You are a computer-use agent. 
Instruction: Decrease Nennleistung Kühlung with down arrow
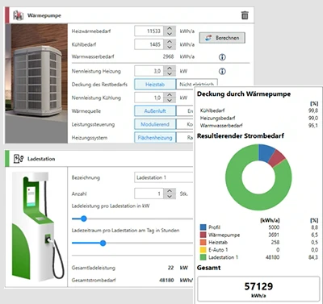[x=170, y=100]
